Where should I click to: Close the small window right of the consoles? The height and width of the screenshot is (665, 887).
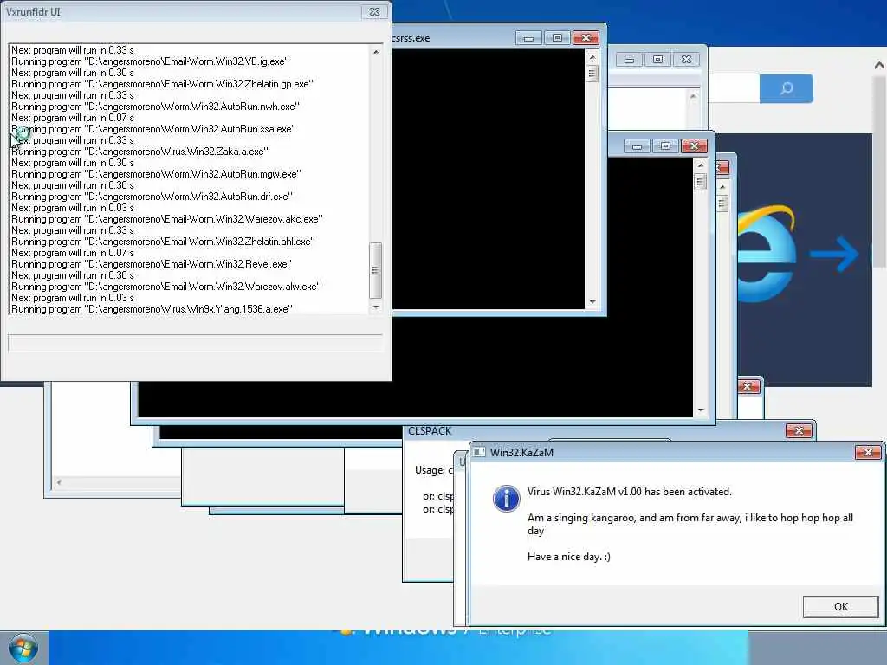[748, 387]
